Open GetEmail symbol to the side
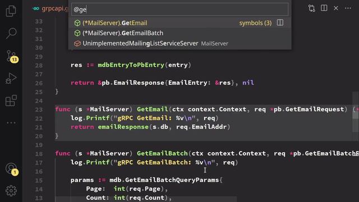 tap(280, 22)
